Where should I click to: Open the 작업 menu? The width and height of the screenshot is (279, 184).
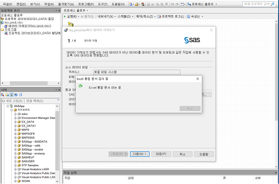click(49, 4)
